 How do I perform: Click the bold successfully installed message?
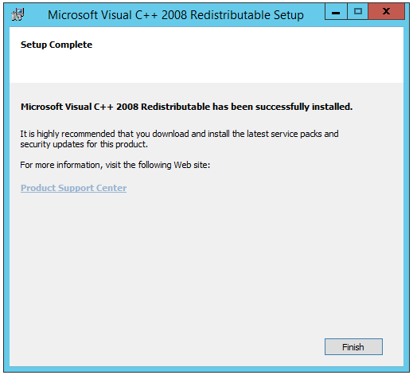[x=186, y=107]
